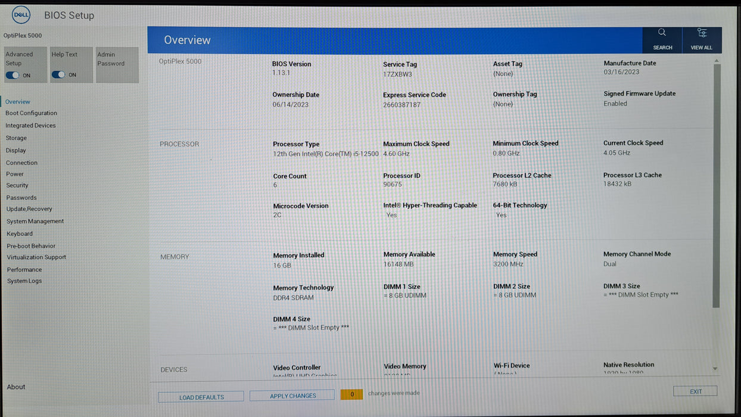Open the Search magnifier icon
The image size is (741, 417).
(662, 33)
